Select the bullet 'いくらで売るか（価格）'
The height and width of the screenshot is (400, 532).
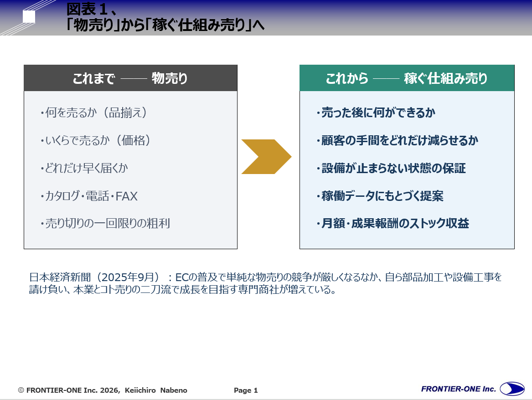coord(96,140)
